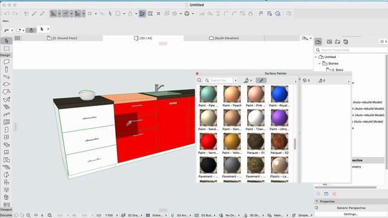Select the Object (chair) tool
The height and width of the screenshot is (218, 388).
click(7, 182)
